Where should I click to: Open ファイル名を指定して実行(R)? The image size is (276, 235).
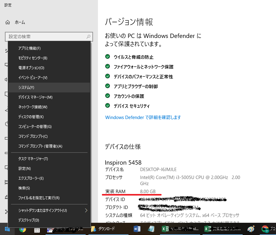point(49,198)
